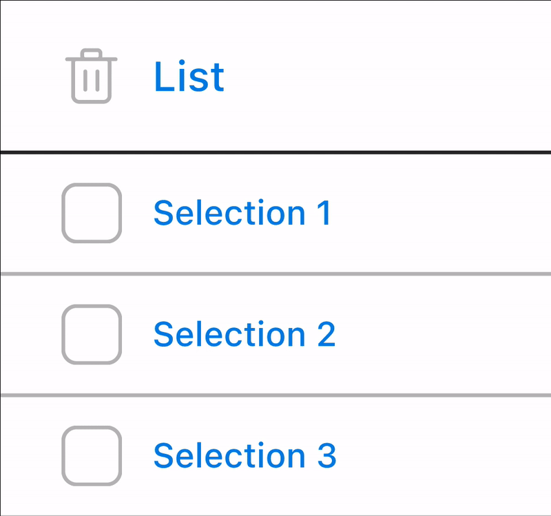Choose the Selection 3 row entry

coord(276,455)
